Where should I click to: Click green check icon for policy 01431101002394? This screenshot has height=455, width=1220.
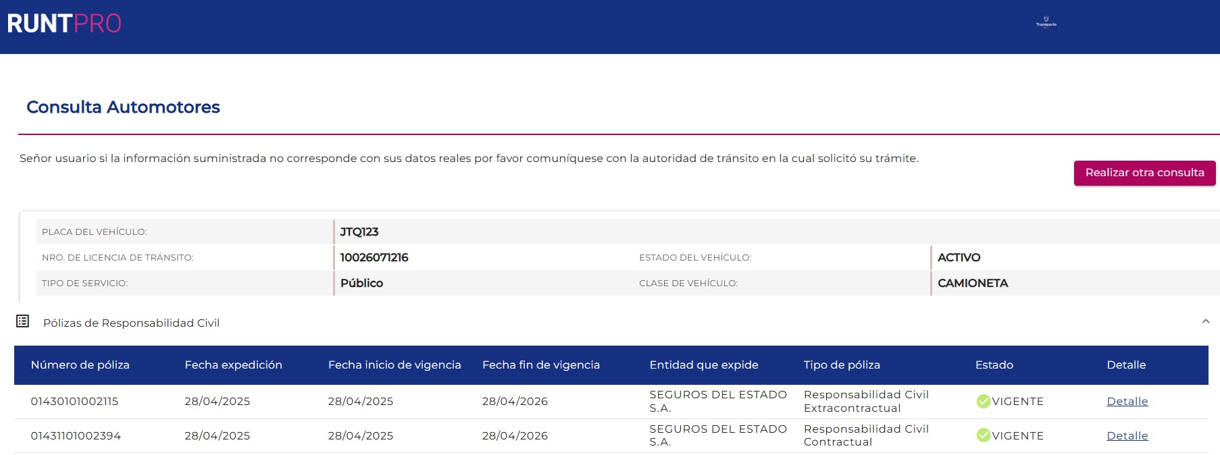coord(983,435)
